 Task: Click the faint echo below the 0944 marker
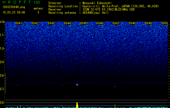pyautogui.click(x=62, y=86)
